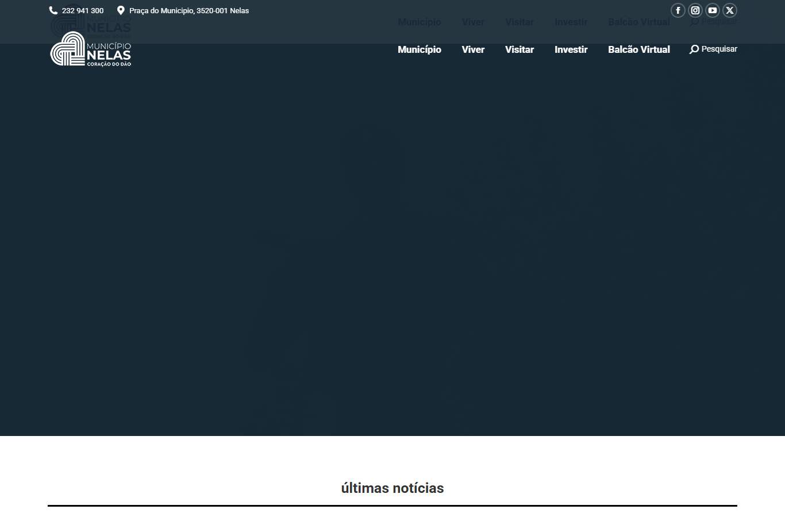The image size is (785, 517).
Task: Click the address Praça do Município, 3520-001 Nelas
Action: (189, 10)
